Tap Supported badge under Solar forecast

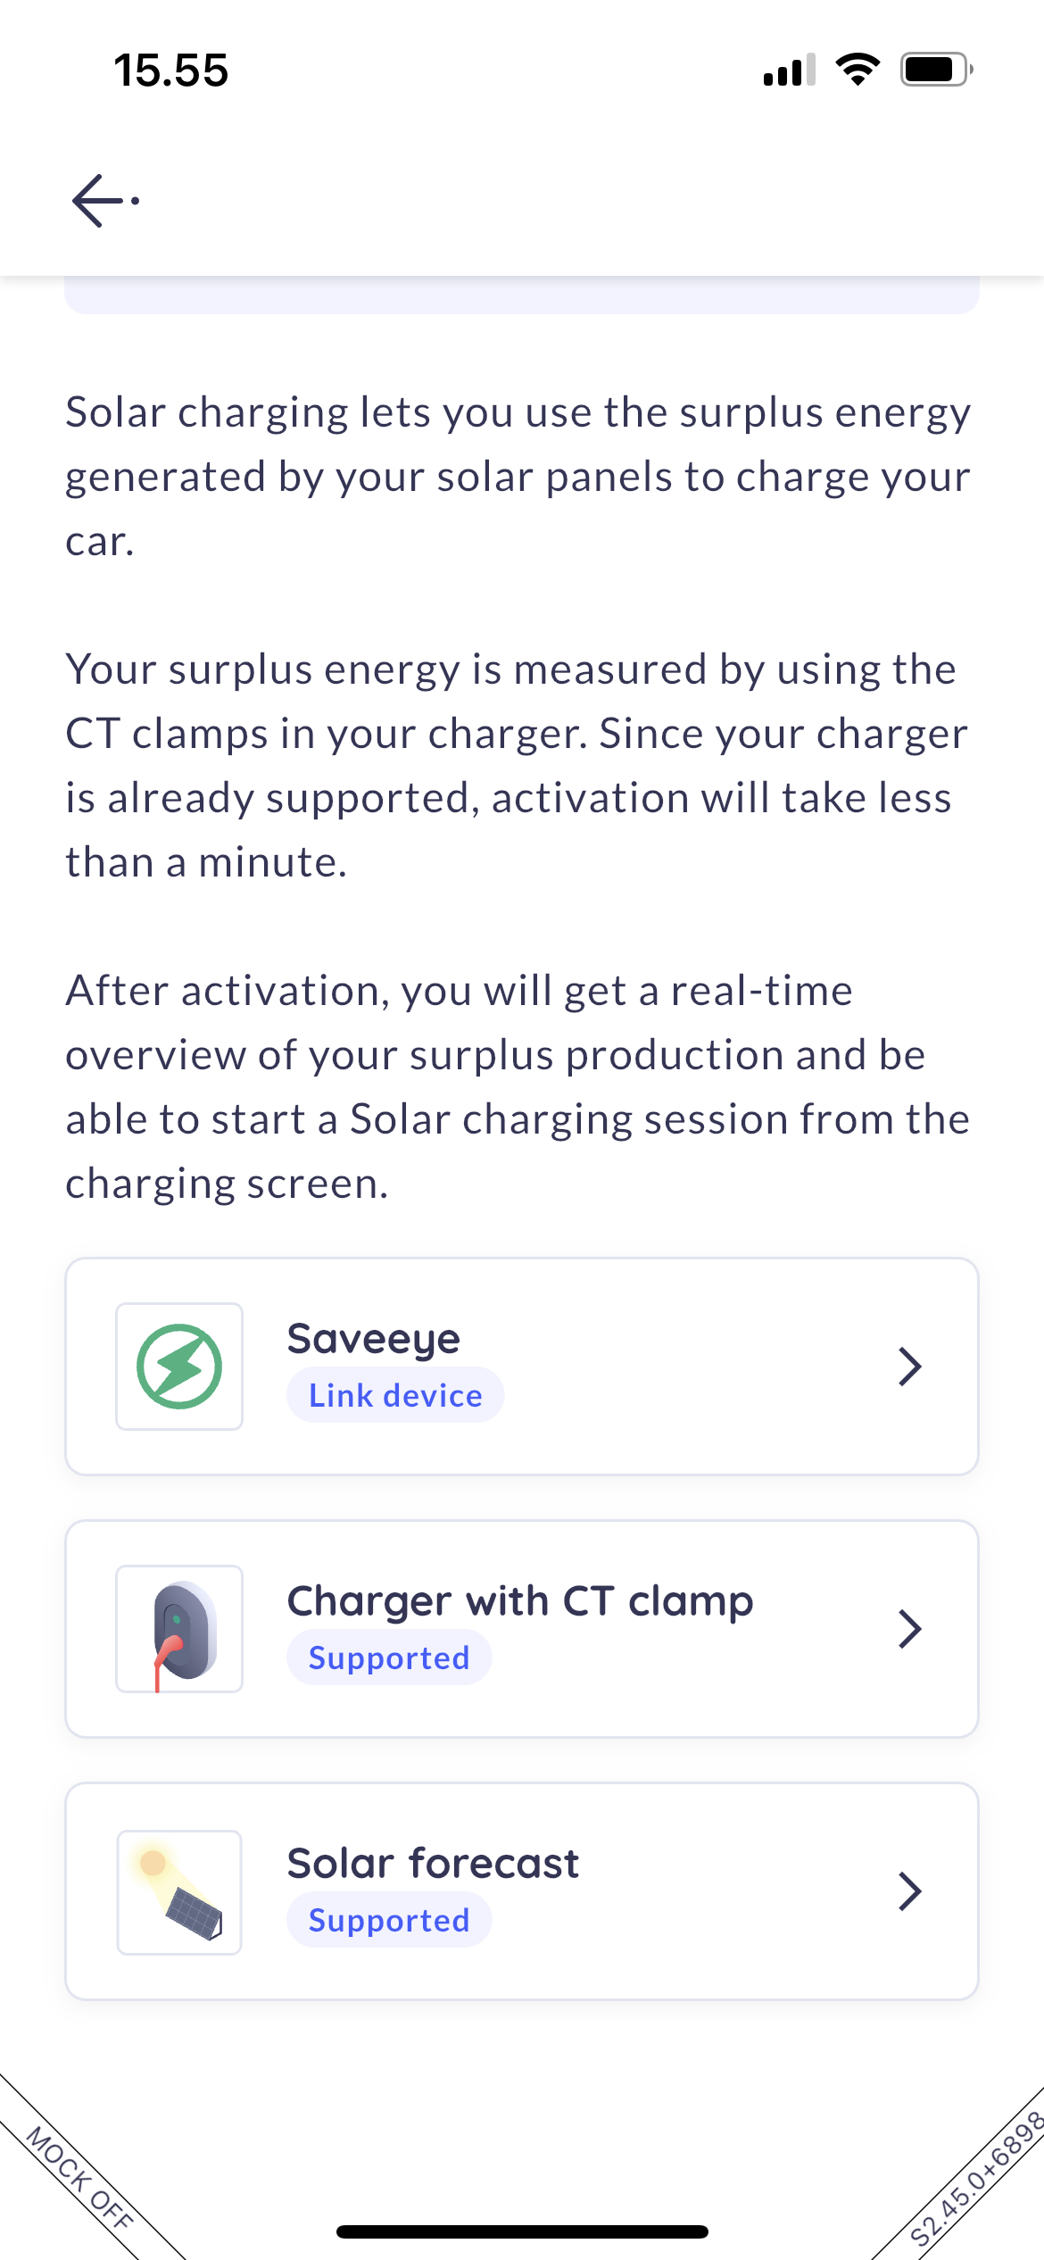(389, 1920)
